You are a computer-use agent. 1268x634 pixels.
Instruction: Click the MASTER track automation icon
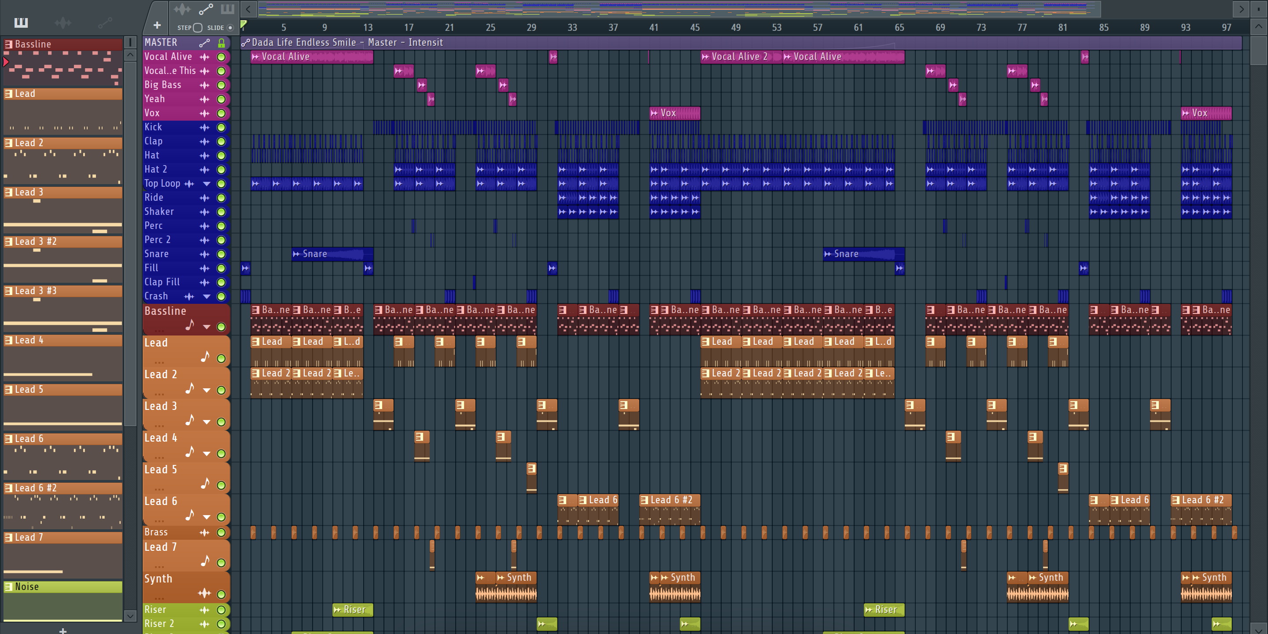coord(204,43)
